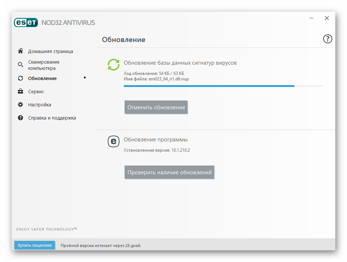Select the Домашняя страница menu label
The width and height of the screenshot is (347, 262).
point(50,52)
